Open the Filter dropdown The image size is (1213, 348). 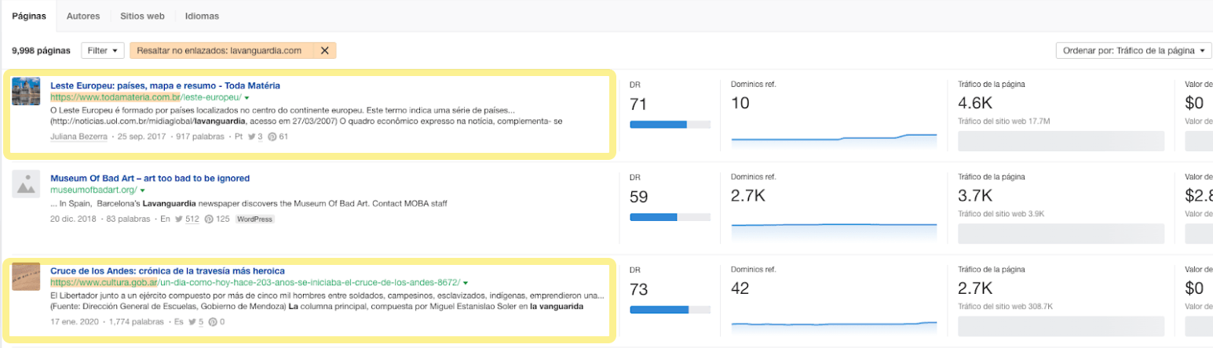pos(102,51)
